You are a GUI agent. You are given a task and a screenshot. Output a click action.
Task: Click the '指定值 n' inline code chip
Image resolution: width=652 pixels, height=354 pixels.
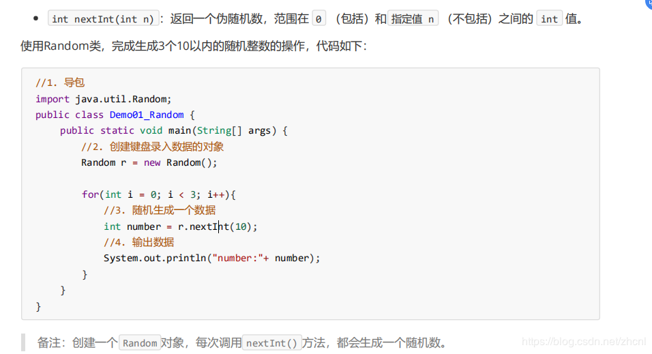[413, 19]
